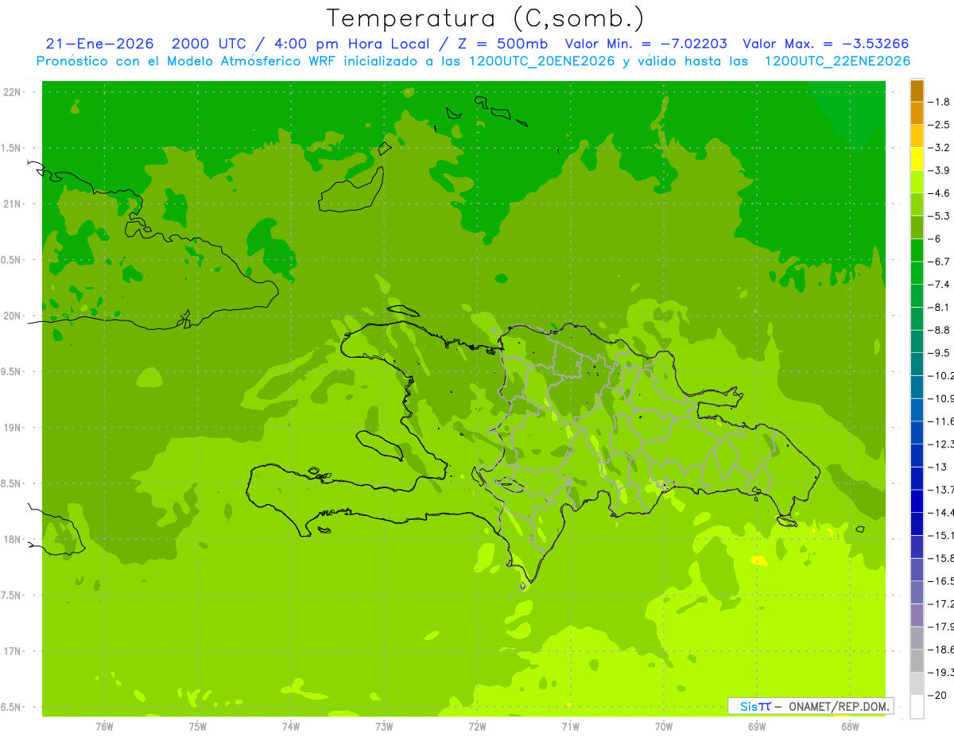954x737 pixels.
Task: Pick the teal swatch between -8.8 and -9.5
Action: click(x=917, y=341)
